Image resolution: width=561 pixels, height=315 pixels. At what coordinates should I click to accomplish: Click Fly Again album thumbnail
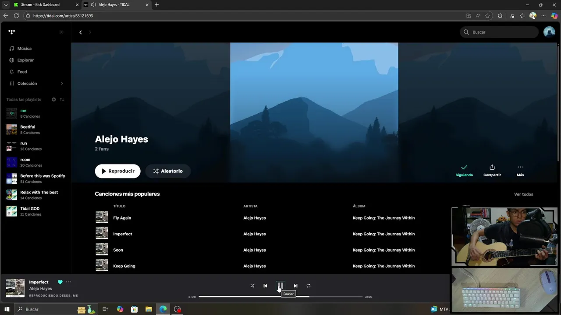tap(102, 217)
